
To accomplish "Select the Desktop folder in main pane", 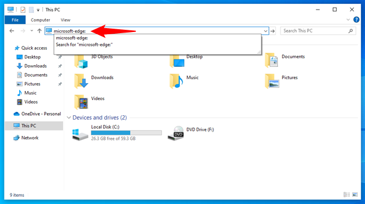I will 186,61.
